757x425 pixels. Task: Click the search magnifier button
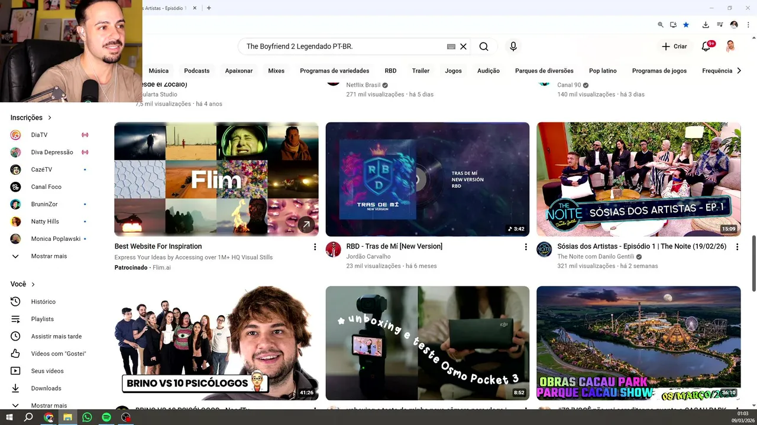coord(484,47)
